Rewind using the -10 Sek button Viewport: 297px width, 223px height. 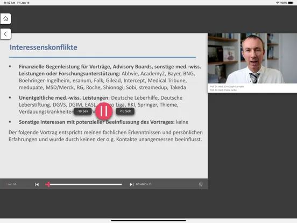click(83, 111)
